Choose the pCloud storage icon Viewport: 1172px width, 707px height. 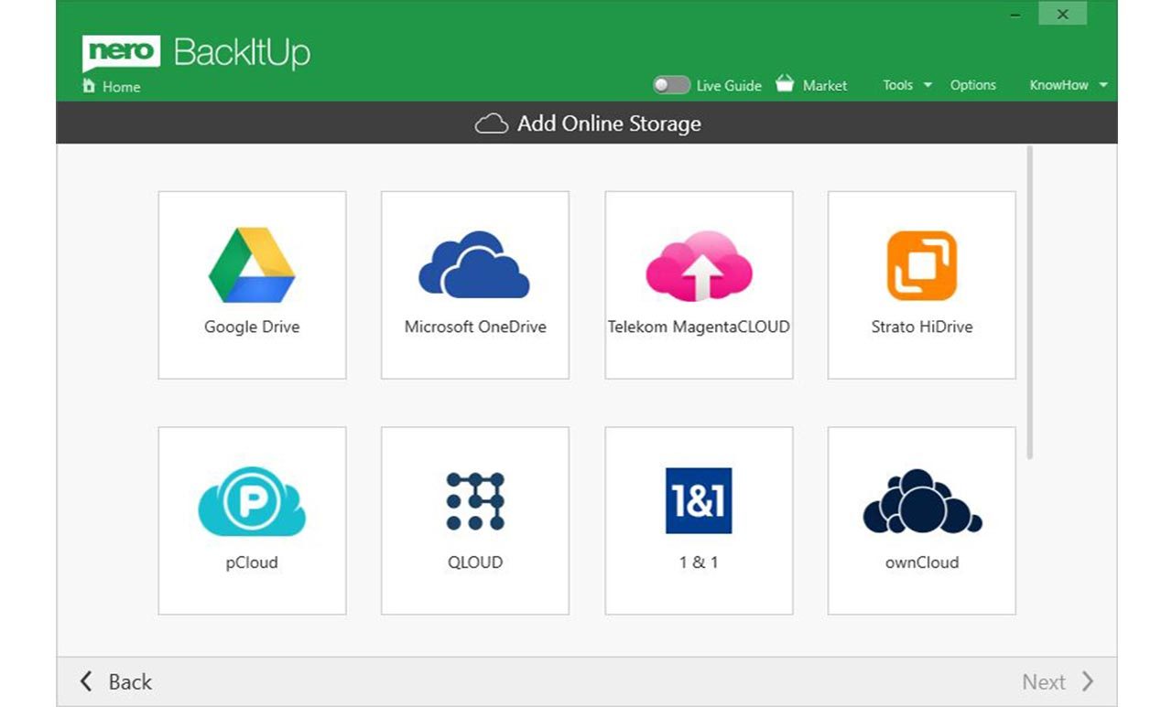[x=252, y=502]
